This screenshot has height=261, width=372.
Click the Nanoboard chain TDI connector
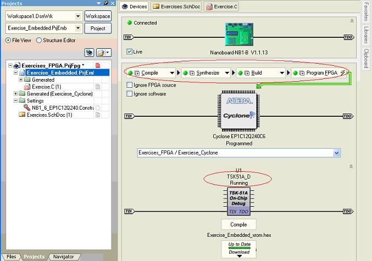[129, 37]
